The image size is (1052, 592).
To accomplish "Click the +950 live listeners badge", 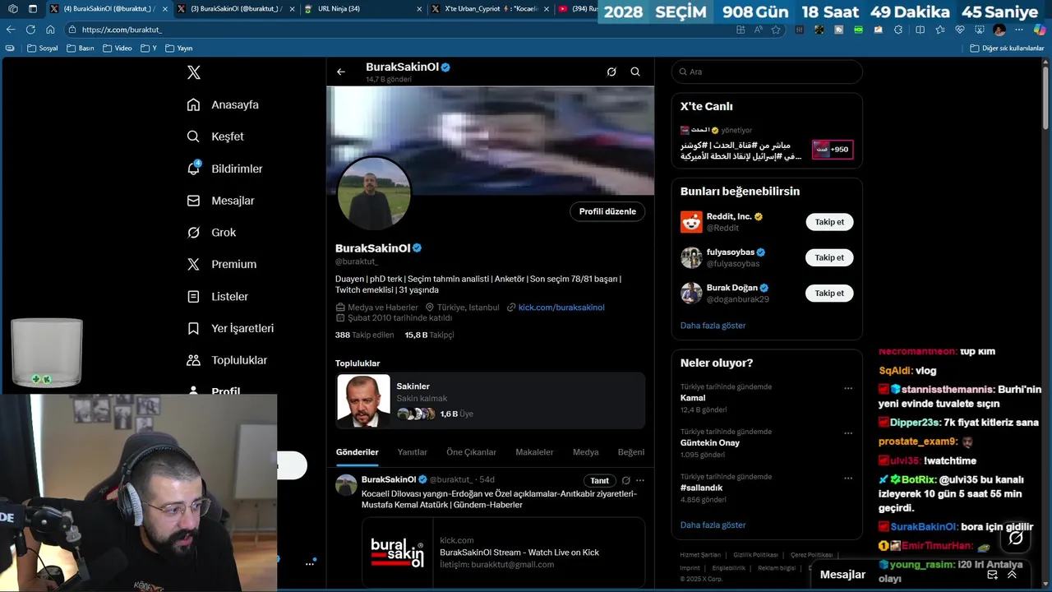I will click(x=832, y=150).
